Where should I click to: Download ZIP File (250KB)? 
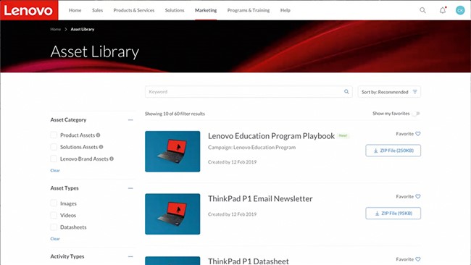point(393,151)
